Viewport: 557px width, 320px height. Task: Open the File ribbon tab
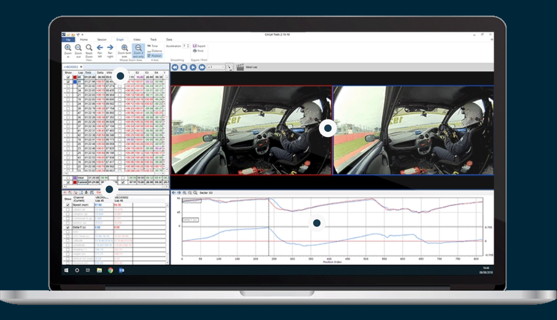pos(68,40)
